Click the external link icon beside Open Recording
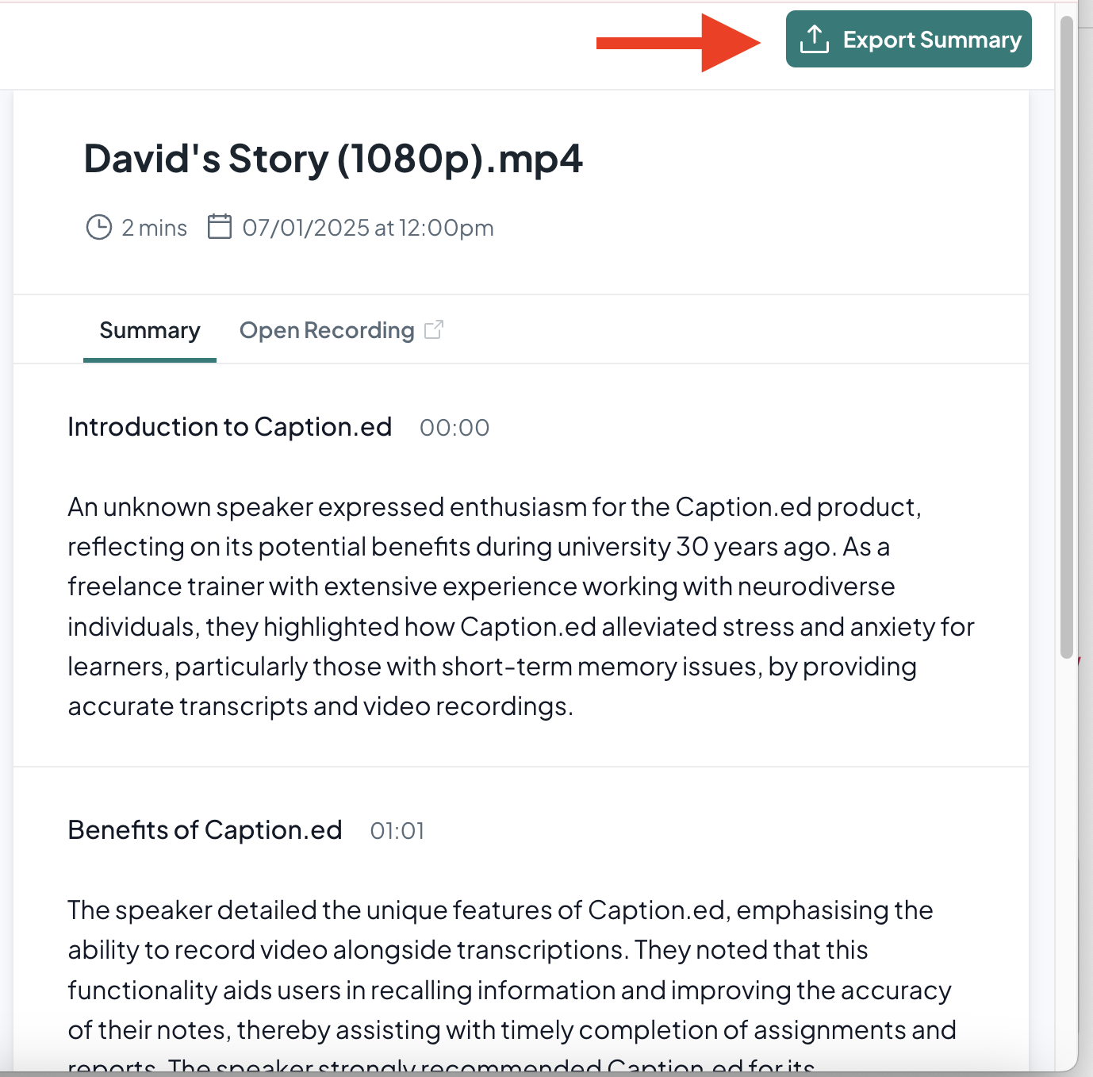Screen dimensions: 1093x1077 pyautogui.click(x=434, y=329)
